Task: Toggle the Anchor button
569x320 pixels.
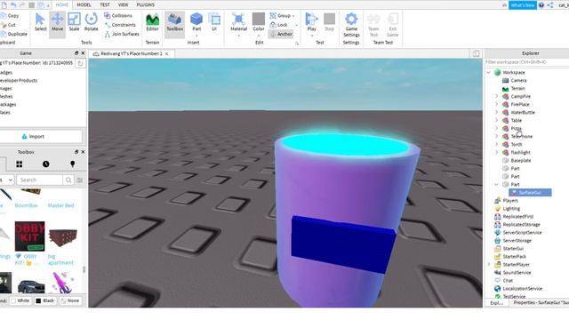Action: click(281, 34)
